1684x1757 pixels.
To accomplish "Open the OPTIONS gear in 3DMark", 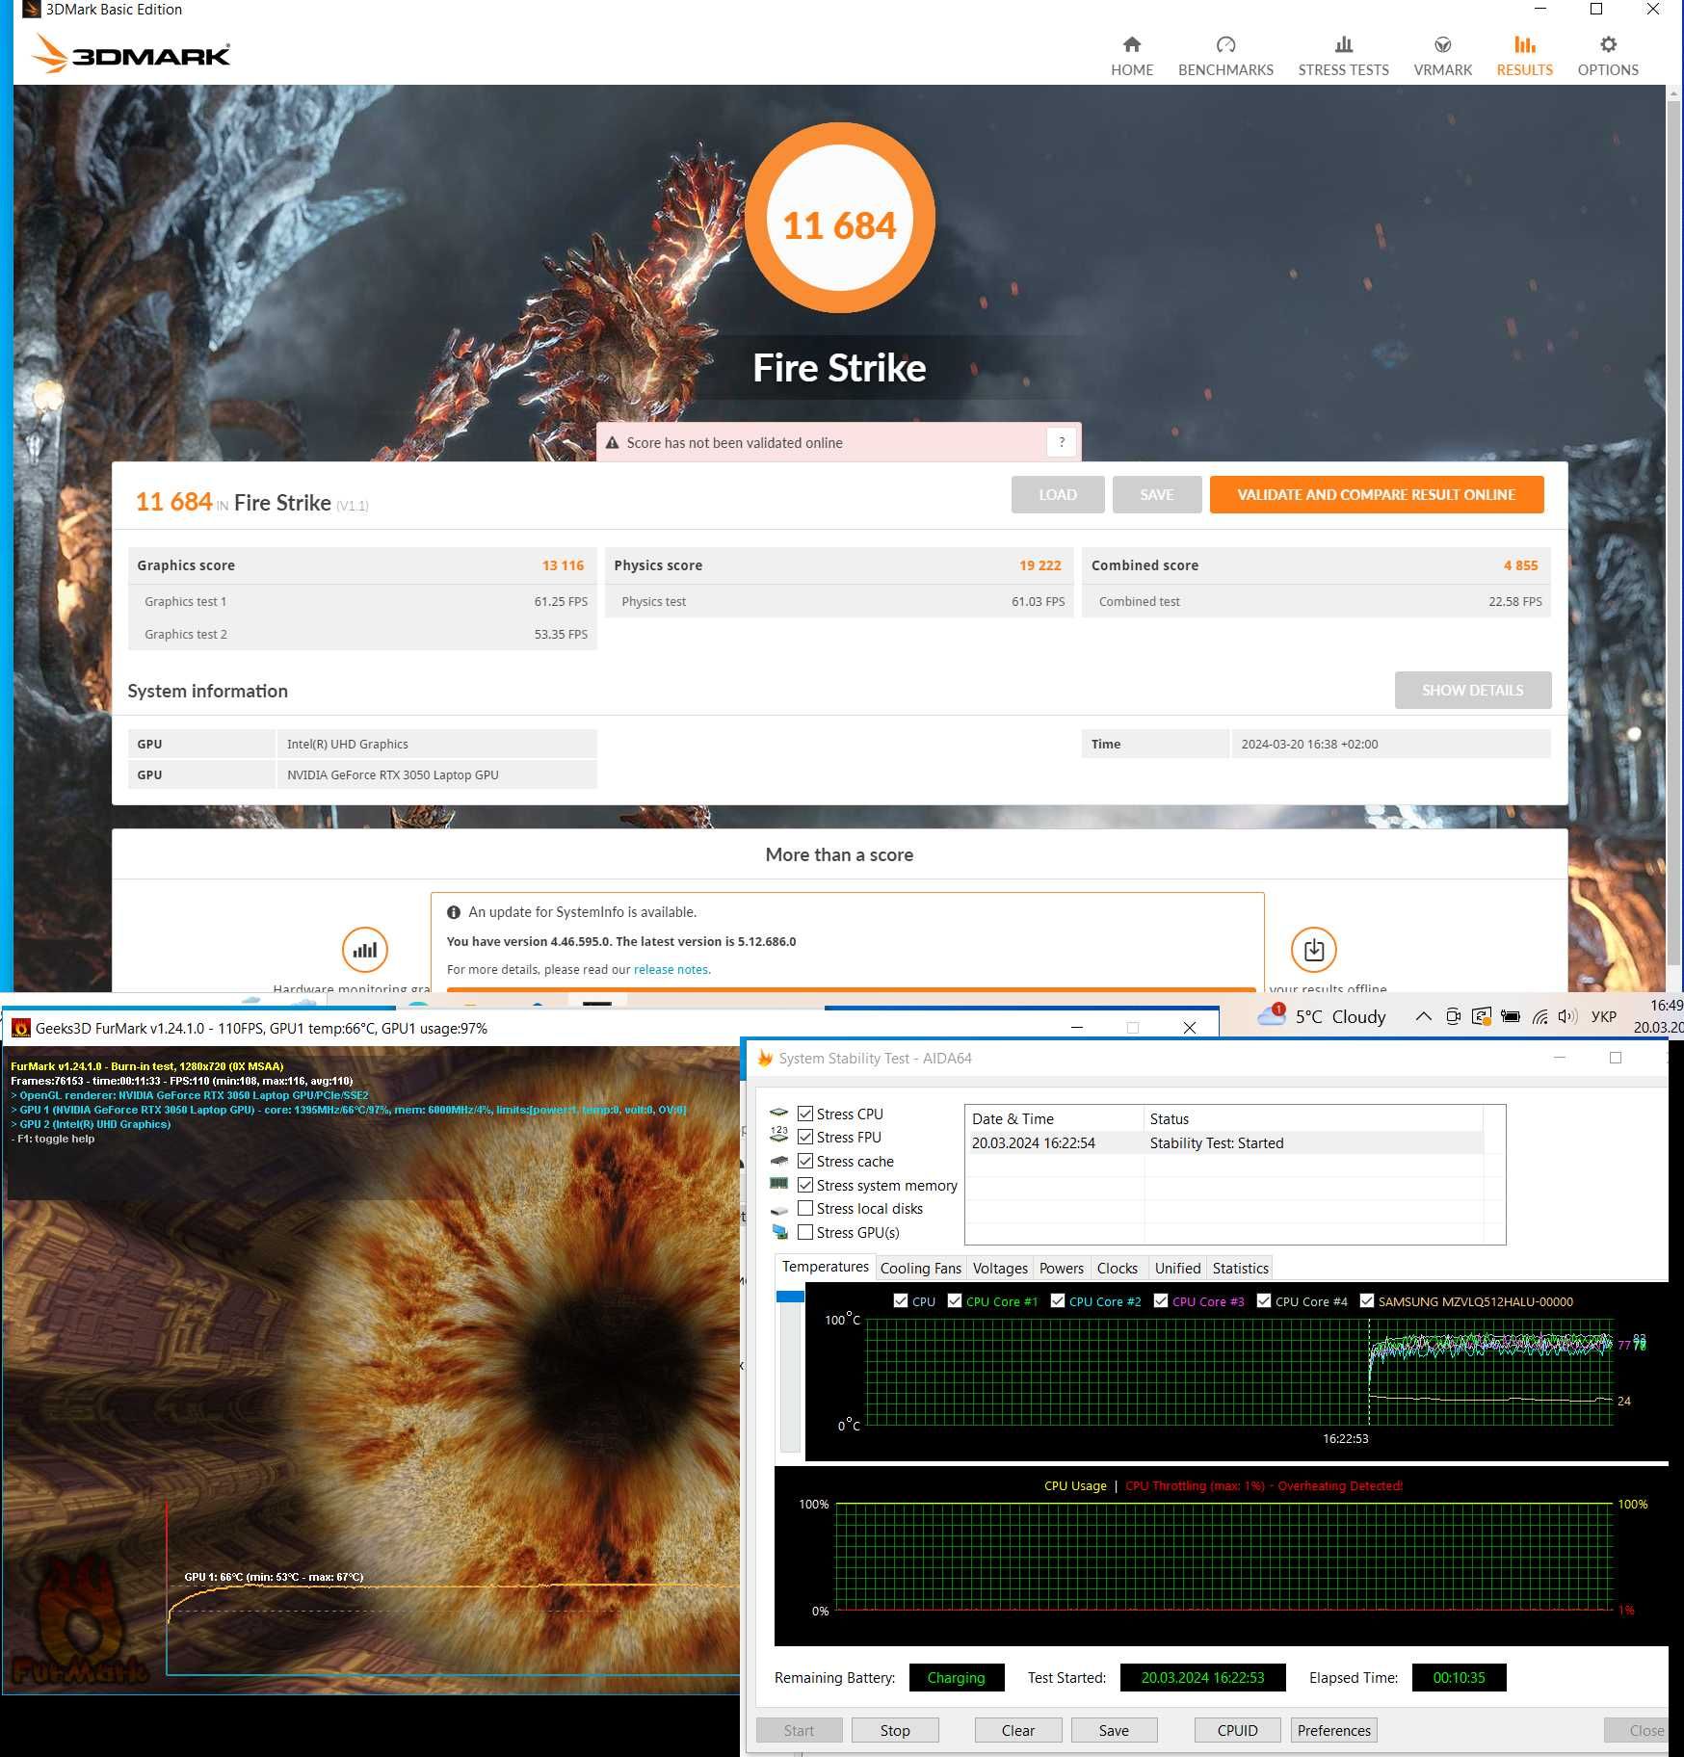I will pos(1607,57).
